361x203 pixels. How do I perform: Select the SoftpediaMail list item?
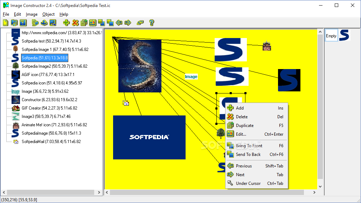coord(51,142)
